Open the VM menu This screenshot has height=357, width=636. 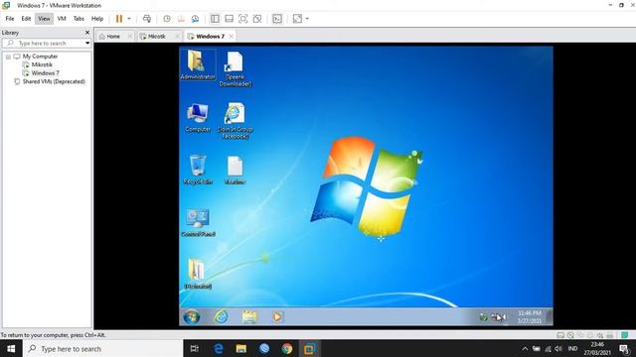[62, 19]
